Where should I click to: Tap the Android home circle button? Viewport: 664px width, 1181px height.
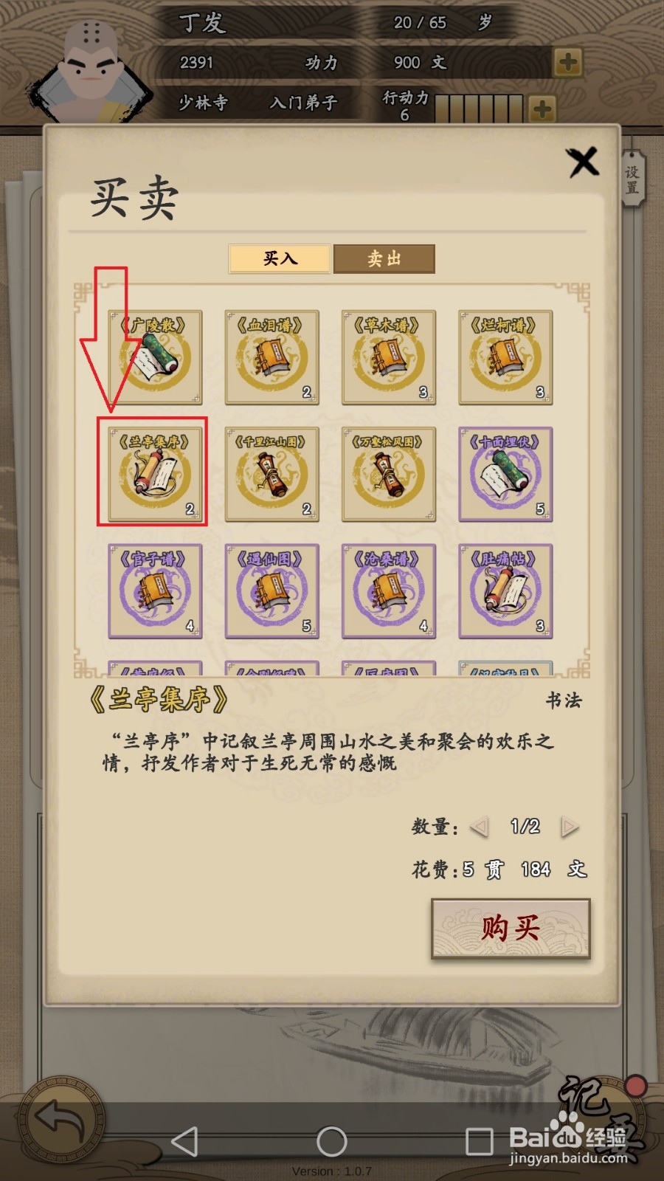[332, 1141]
